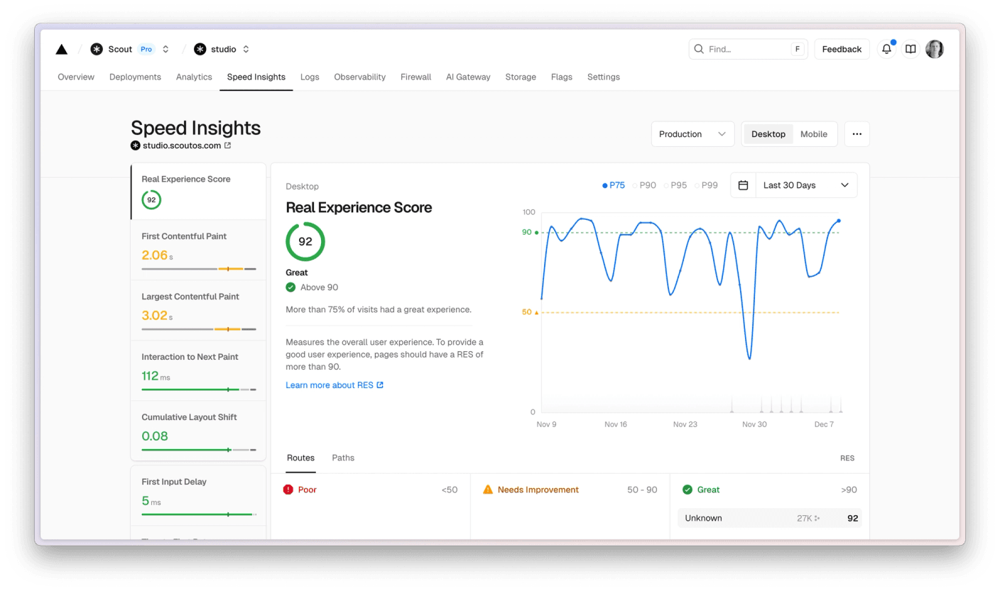This screenshot has height=591, width=1000.
Task: Open the Flags tab
Action: pos(562,77)
